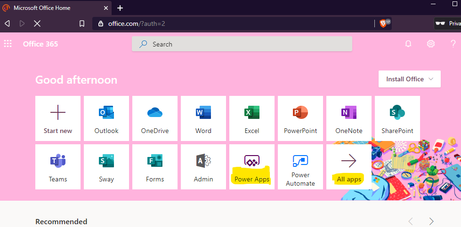This screenshot has height=227, width=461.
Task: Click the Recommended section heading
Action: [x=61, y=221]
